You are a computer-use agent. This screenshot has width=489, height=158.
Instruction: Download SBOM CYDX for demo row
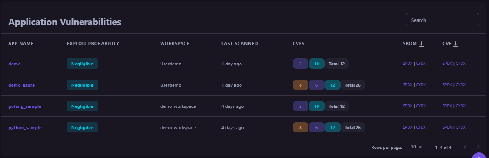[421, 64]
